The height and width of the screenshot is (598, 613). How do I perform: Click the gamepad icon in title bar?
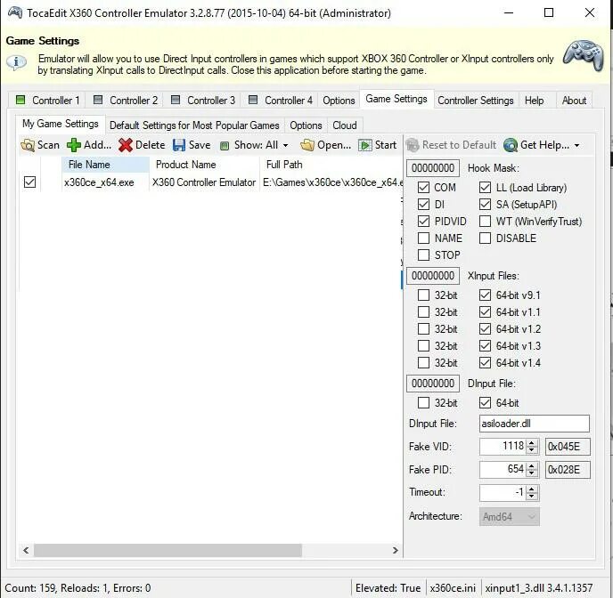(15, 12)
